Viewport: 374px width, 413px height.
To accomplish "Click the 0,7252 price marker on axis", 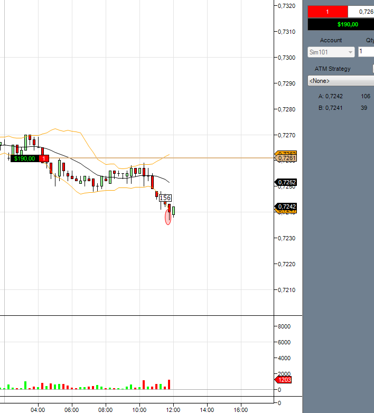I will pyautogui.click(x=286, y=182).
